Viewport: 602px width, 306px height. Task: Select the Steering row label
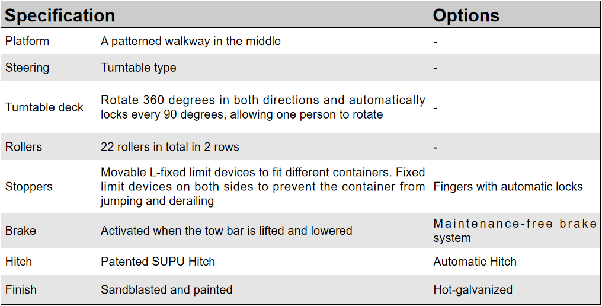(x=27, y=68)
